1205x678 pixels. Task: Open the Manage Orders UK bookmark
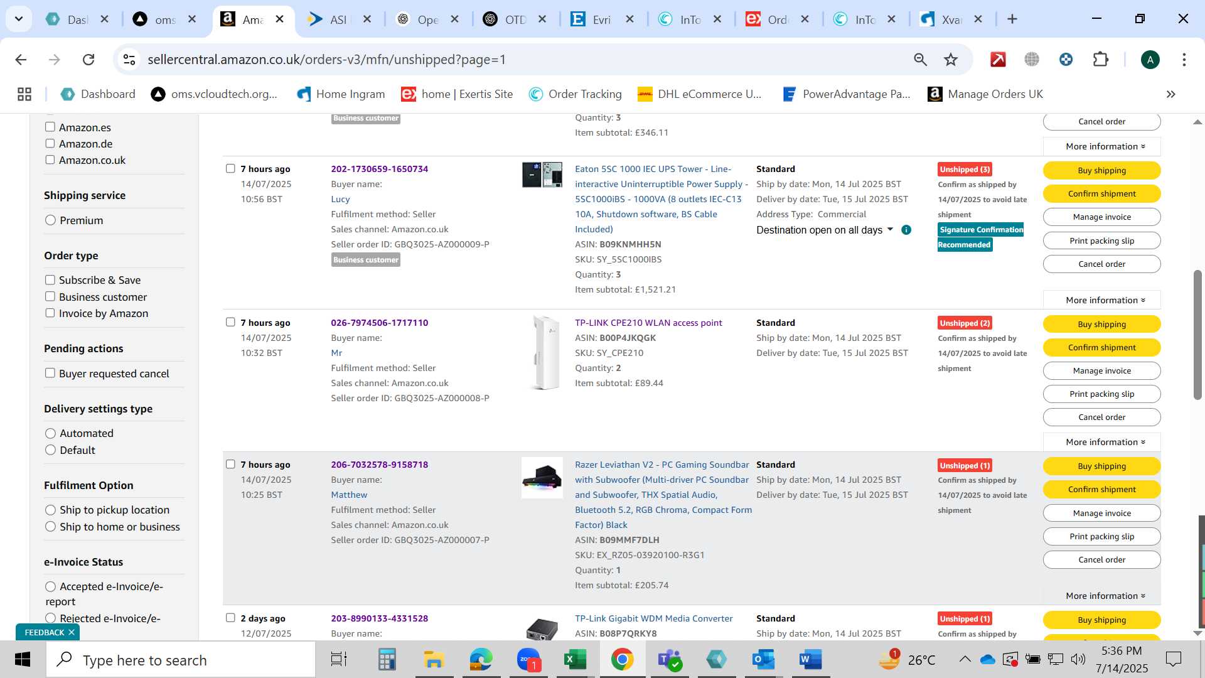point(986,94)
